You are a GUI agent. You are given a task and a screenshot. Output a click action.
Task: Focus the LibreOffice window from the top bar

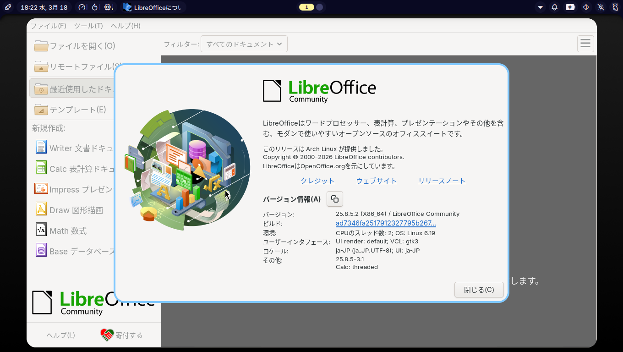152,7
